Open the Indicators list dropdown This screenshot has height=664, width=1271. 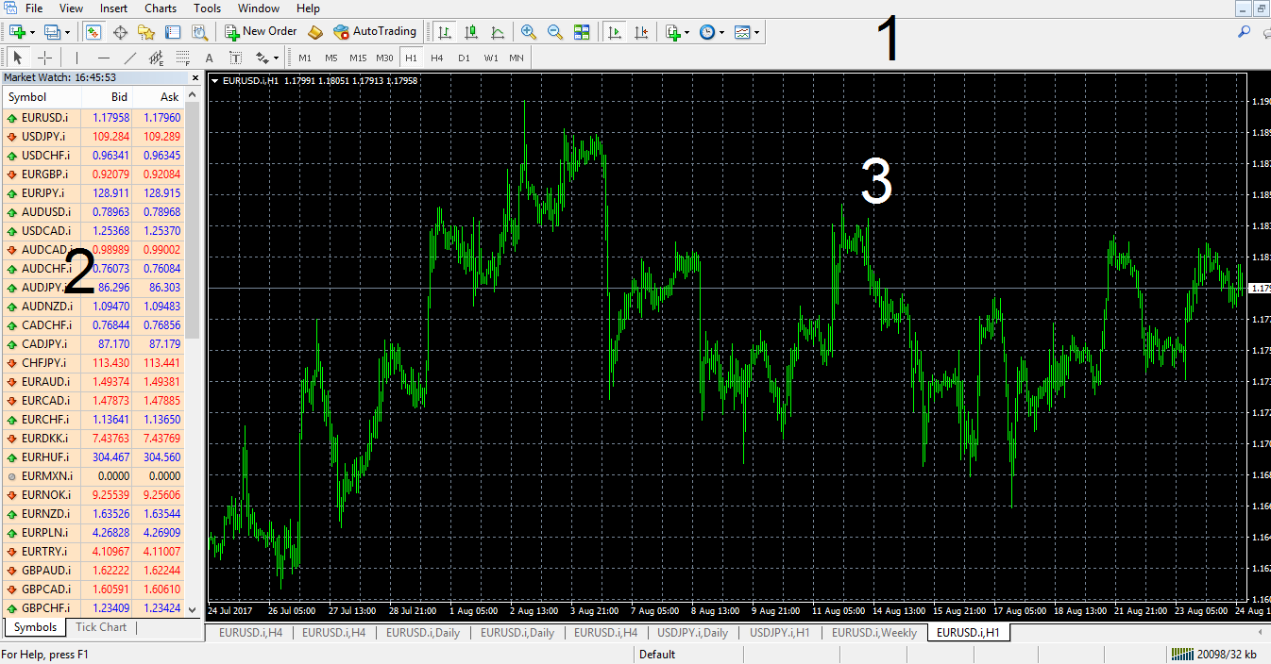pyautogui.click(x=758, y=31)
